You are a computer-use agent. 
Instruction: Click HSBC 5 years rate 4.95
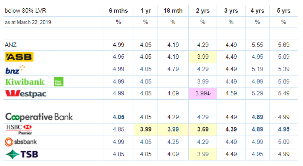284,129
